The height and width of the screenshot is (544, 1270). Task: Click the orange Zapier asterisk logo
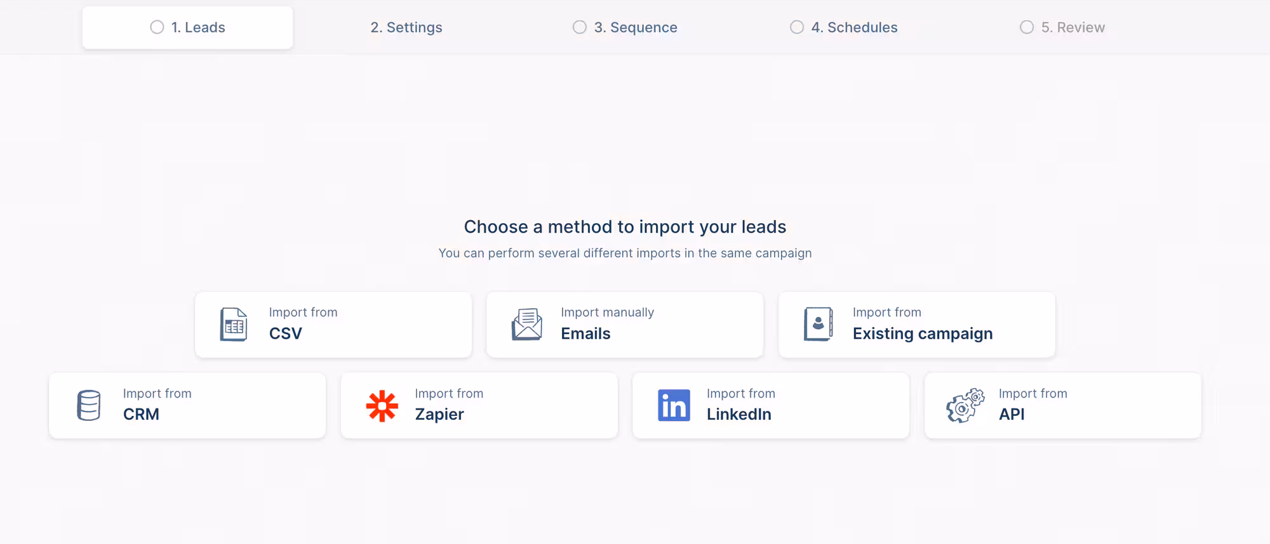click(382, 406)
